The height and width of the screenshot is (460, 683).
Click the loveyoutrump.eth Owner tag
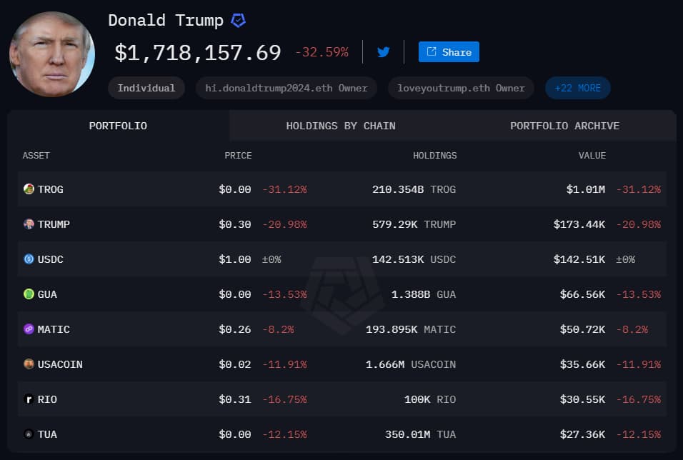tap(460, 87)
